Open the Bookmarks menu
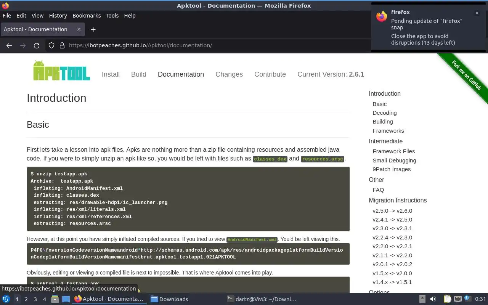Screen dimensions: 488x305 point(87,16)
